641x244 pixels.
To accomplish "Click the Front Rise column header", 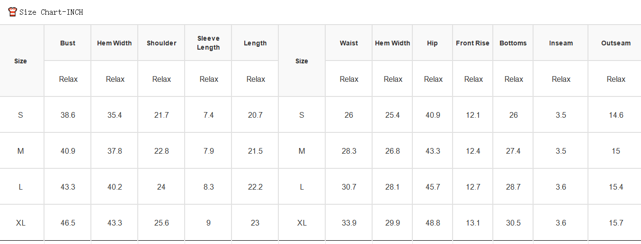I will [472, 43].
